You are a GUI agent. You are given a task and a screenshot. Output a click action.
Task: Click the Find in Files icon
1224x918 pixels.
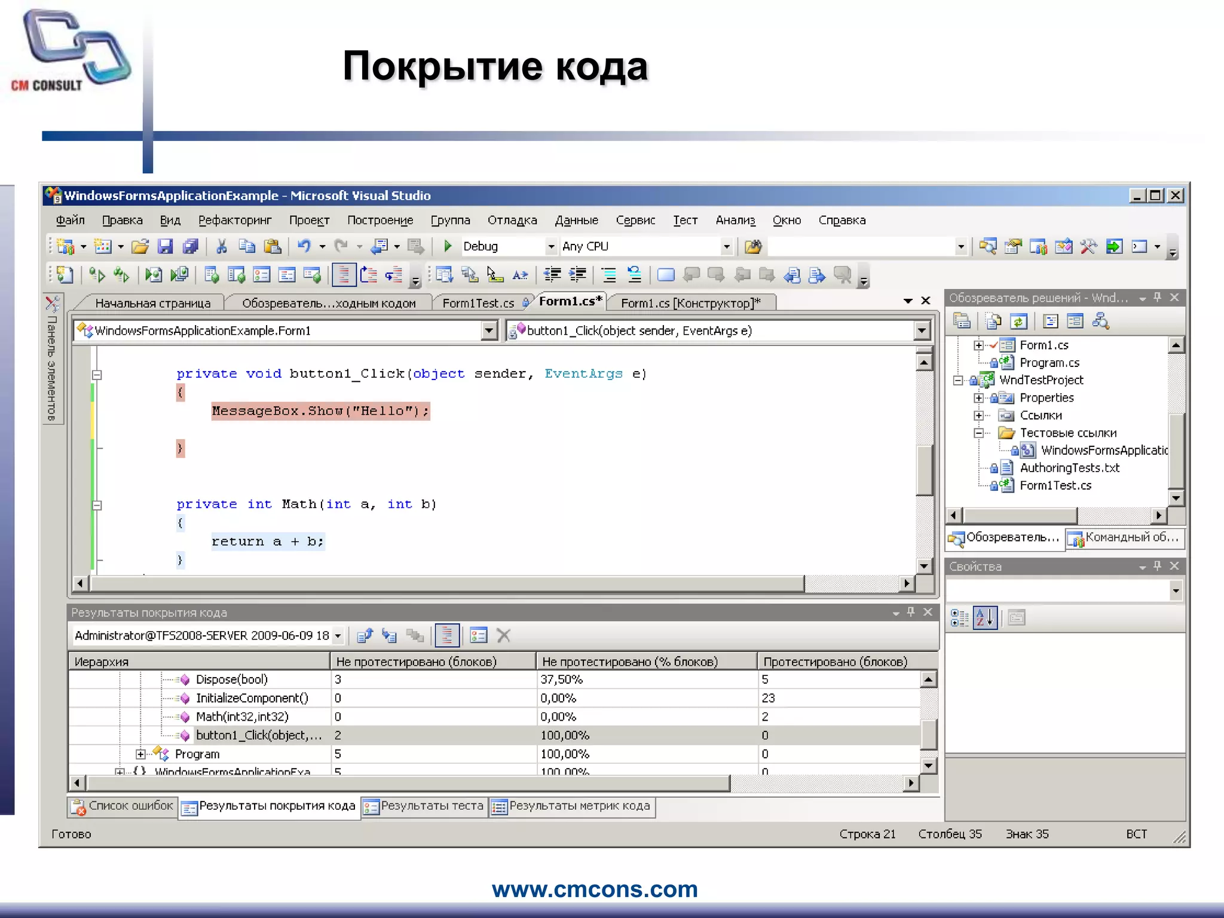point(753,246)
